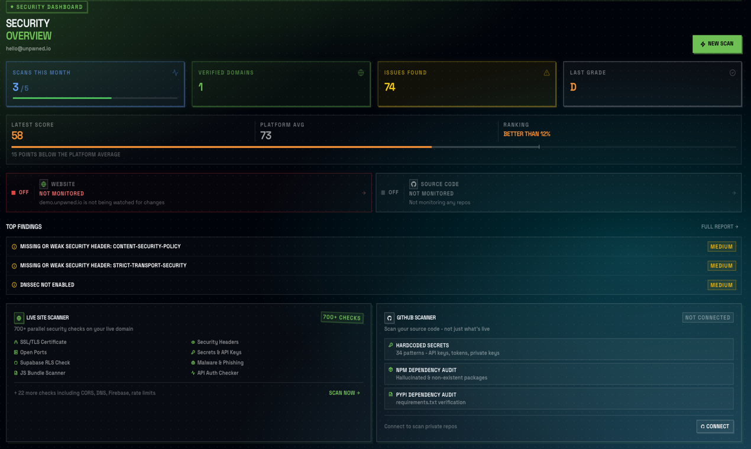The height and width of the screenshot is (449, 751).
Task: Click the Connect GitHub button
Action: pos(715,427)
